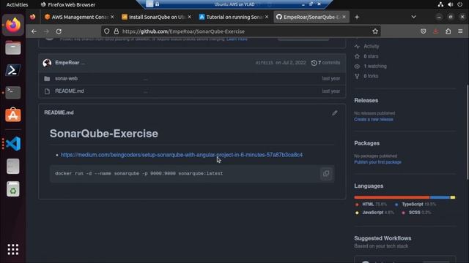Open the medium.com SonarQube article link
The image size is (469, 263).
click(181, 155)
